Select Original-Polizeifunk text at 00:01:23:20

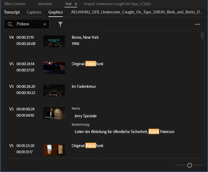pos(88,146)
